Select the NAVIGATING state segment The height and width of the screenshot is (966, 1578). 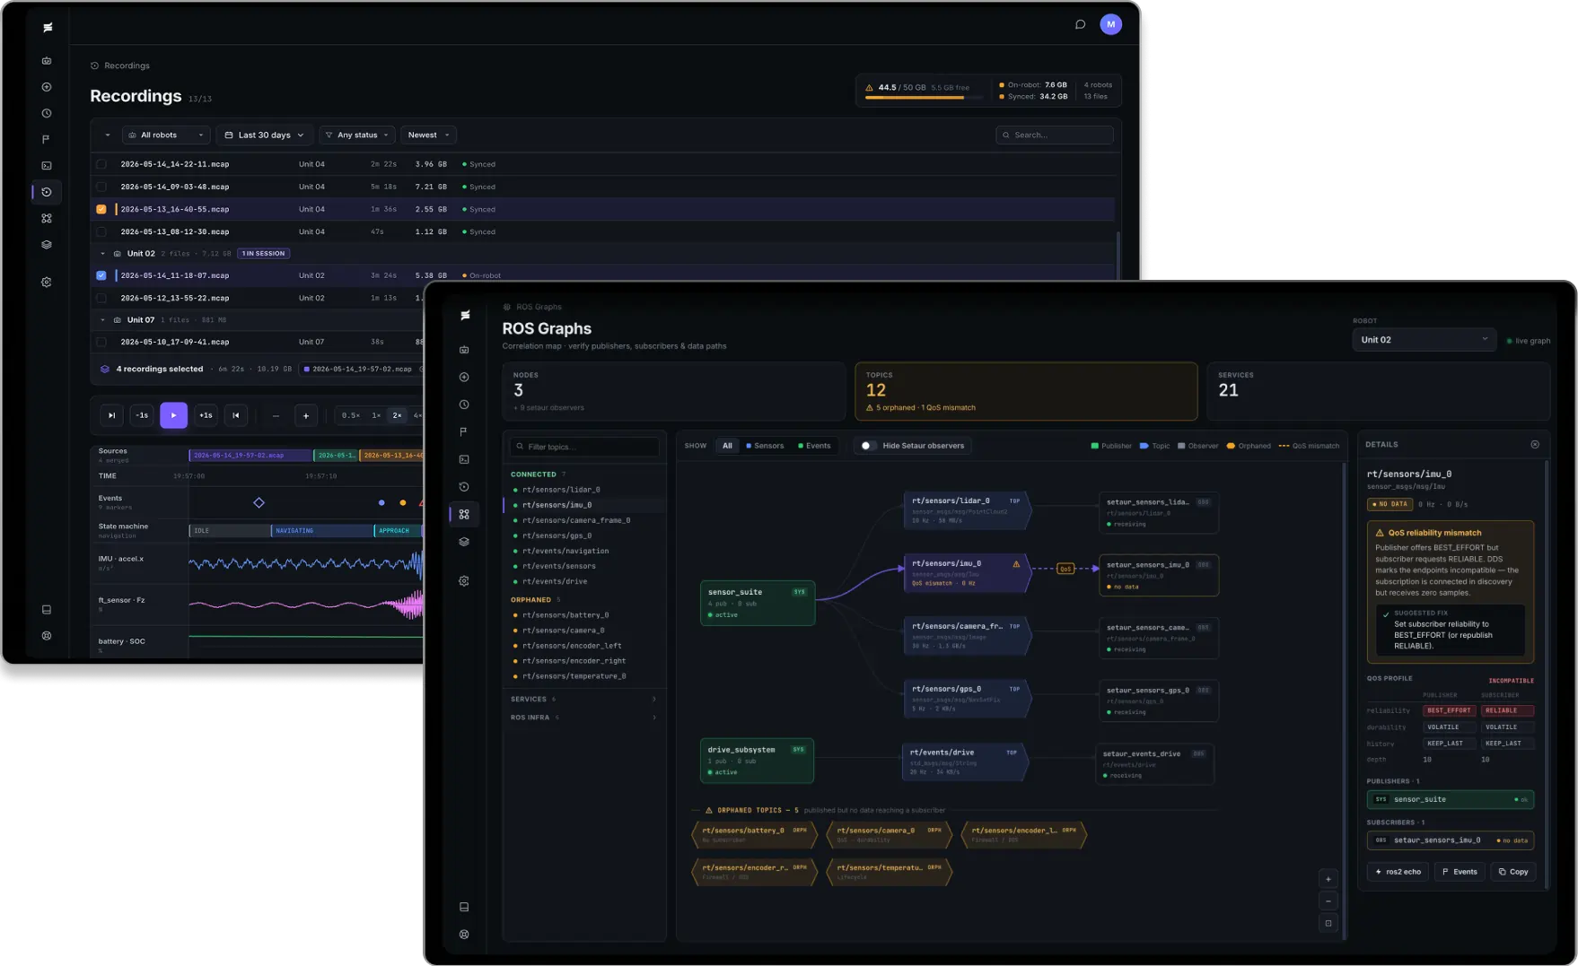click(x=322, y=531)
